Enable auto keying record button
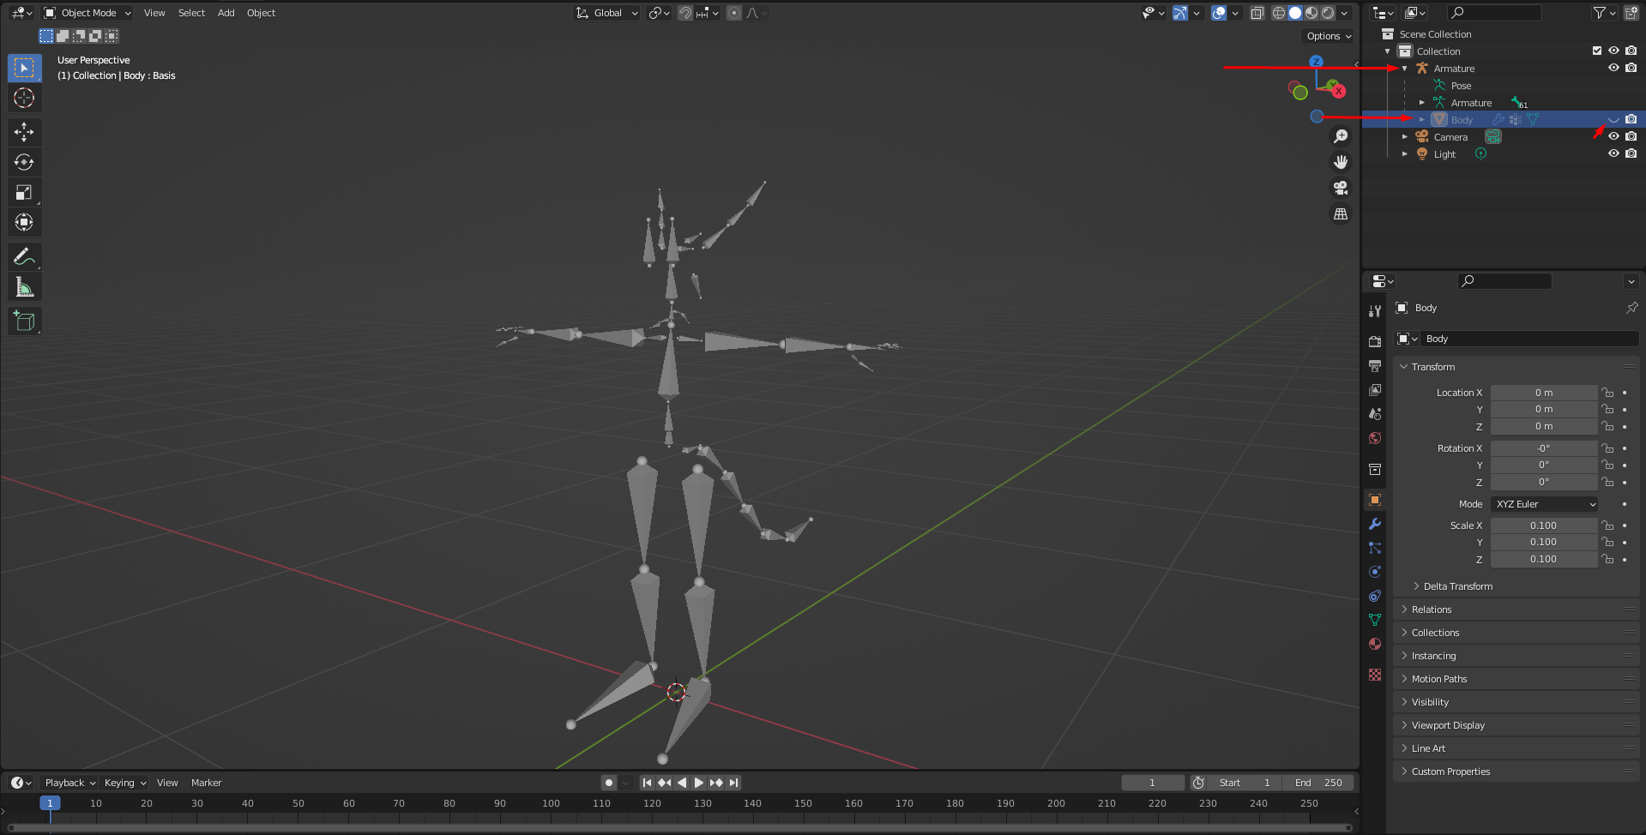The image size is (1646, 835). coord(609,783)
